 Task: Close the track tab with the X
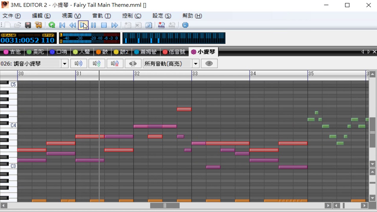point(374,52)
